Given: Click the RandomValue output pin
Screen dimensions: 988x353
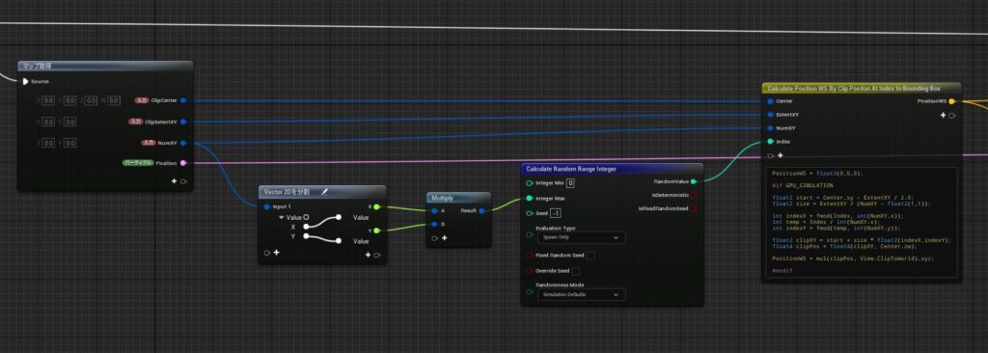Looking at the screenshot, I should [x=694, y=181].
